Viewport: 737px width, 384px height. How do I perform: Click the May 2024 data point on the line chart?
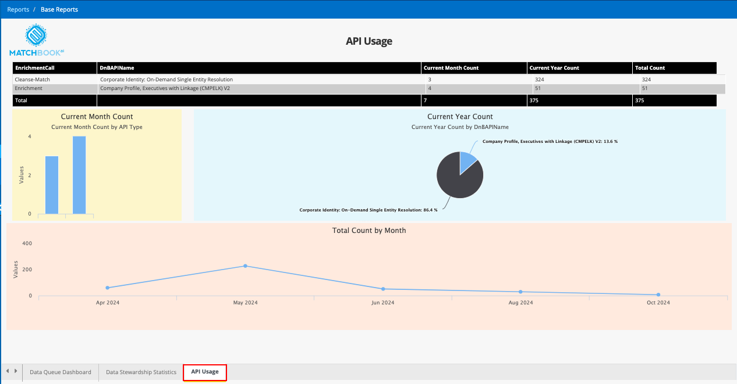(x=245, y=266)
